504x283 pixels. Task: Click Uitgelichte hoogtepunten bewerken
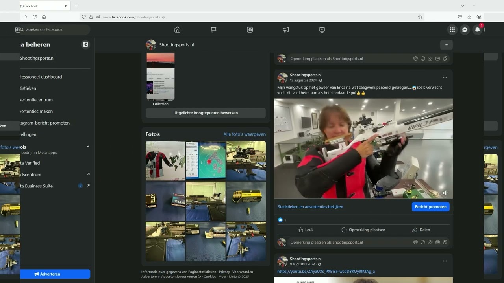[x=206, y=113]
